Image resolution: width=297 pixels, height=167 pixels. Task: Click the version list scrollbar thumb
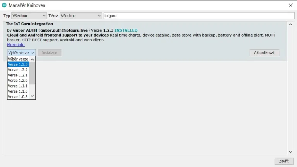[32, 73]
